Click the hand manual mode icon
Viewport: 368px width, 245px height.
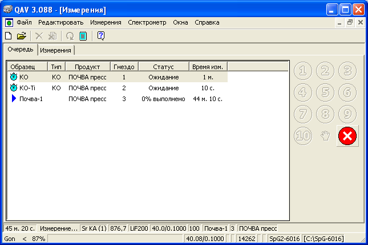[325, 136]
